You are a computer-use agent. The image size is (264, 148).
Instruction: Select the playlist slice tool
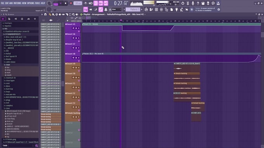[x=67, y=15]
